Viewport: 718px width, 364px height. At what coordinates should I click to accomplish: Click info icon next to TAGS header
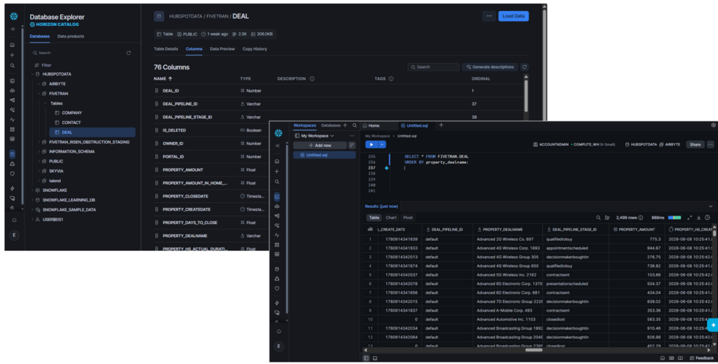391,78
